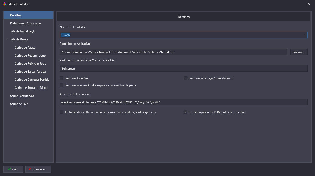Close the Editar Emulador window
The width and height of the screenshot is (315, 176).
click(309, 4)
